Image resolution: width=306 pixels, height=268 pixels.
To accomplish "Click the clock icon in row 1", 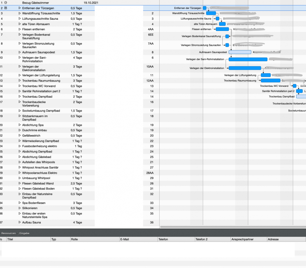I will click(6, 3).
